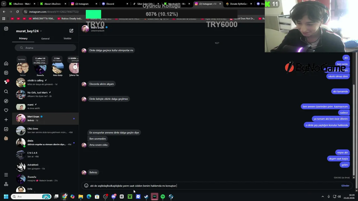Open Roblox: Deadly Indi bookmark

point(70,19)
